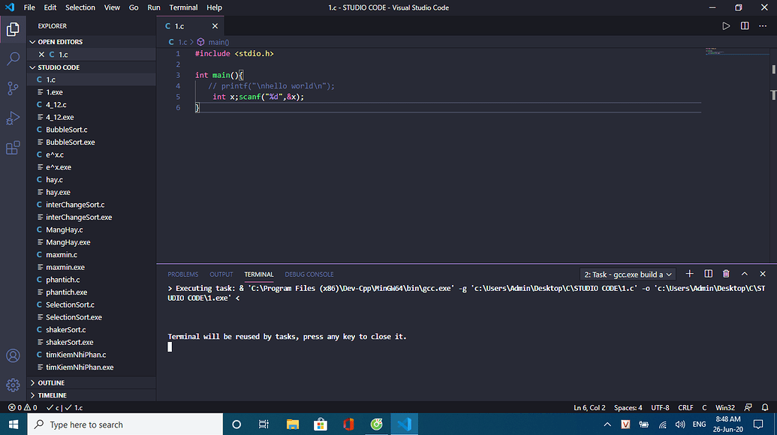Open the Run and Debug view

(x=13, y=118)
